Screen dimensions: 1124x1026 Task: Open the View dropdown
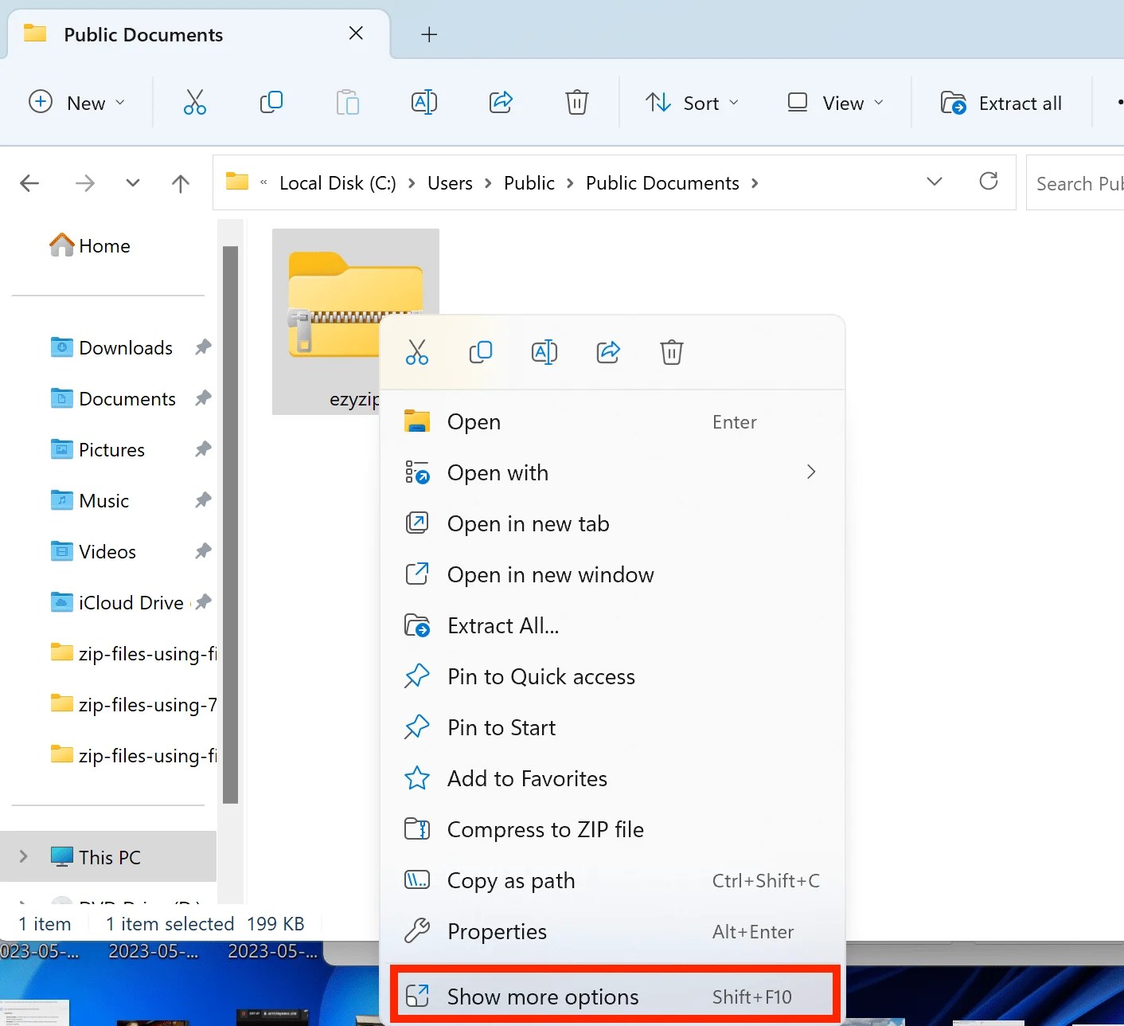835,102
